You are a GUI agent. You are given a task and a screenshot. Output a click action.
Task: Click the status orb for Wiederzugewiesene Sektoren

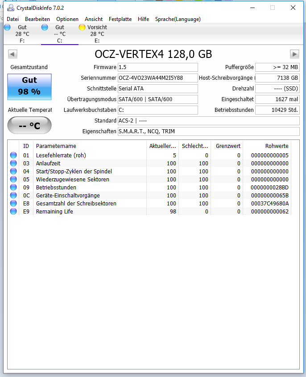tap(13, 179)
